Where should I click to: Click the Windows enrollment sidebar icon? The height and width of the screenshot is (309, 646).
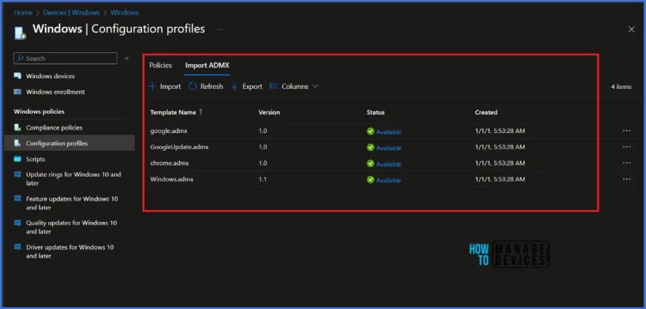[x=17, y=92]
